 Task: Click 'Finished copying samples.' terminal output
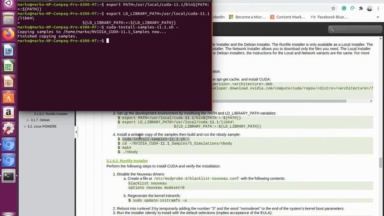pos(47,36)
